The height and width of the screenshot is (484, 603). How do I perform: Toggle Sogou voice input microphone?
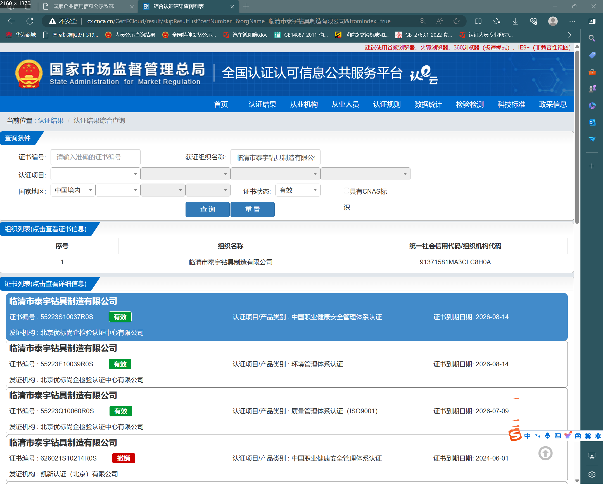click(x=548, y=436)
